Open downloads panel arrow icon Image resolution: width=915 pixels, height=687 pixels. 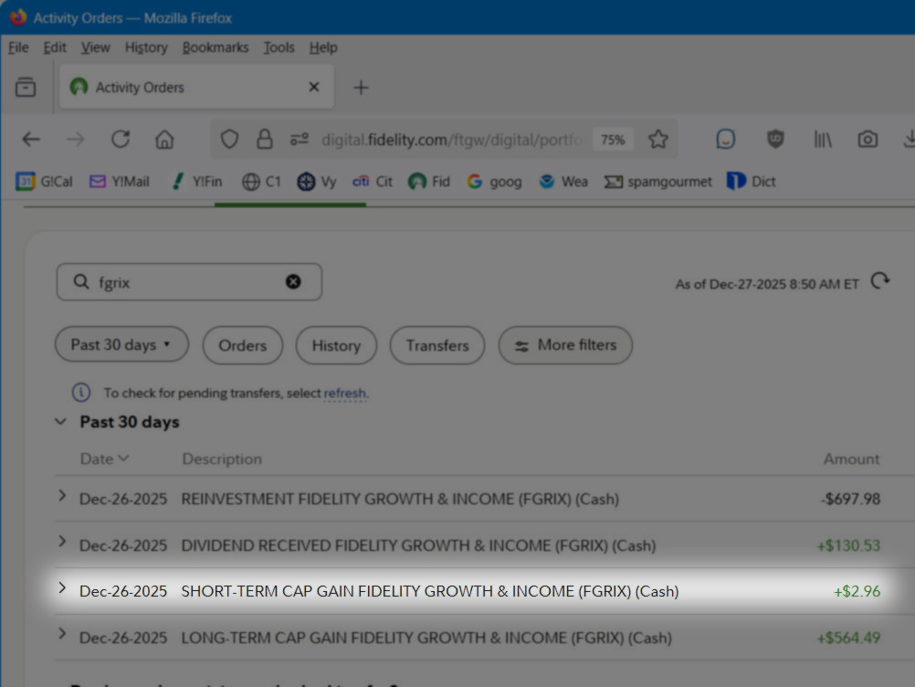click(x=910, y=140)
